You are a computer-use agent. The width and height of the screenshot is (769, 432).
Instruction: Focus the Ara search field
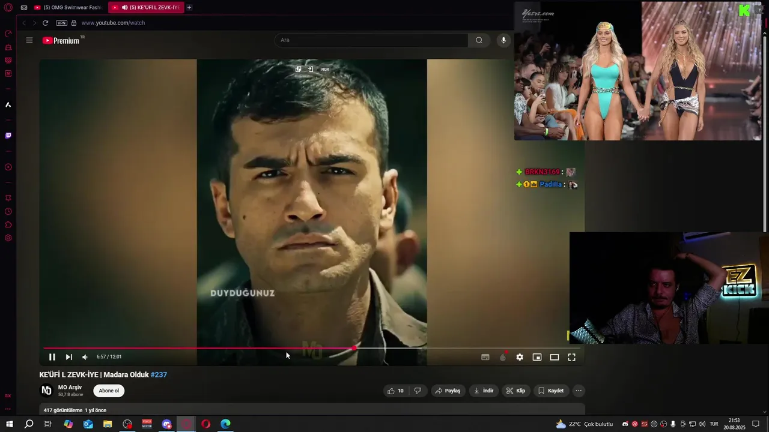pyautogui.click(x=371, y=40)
